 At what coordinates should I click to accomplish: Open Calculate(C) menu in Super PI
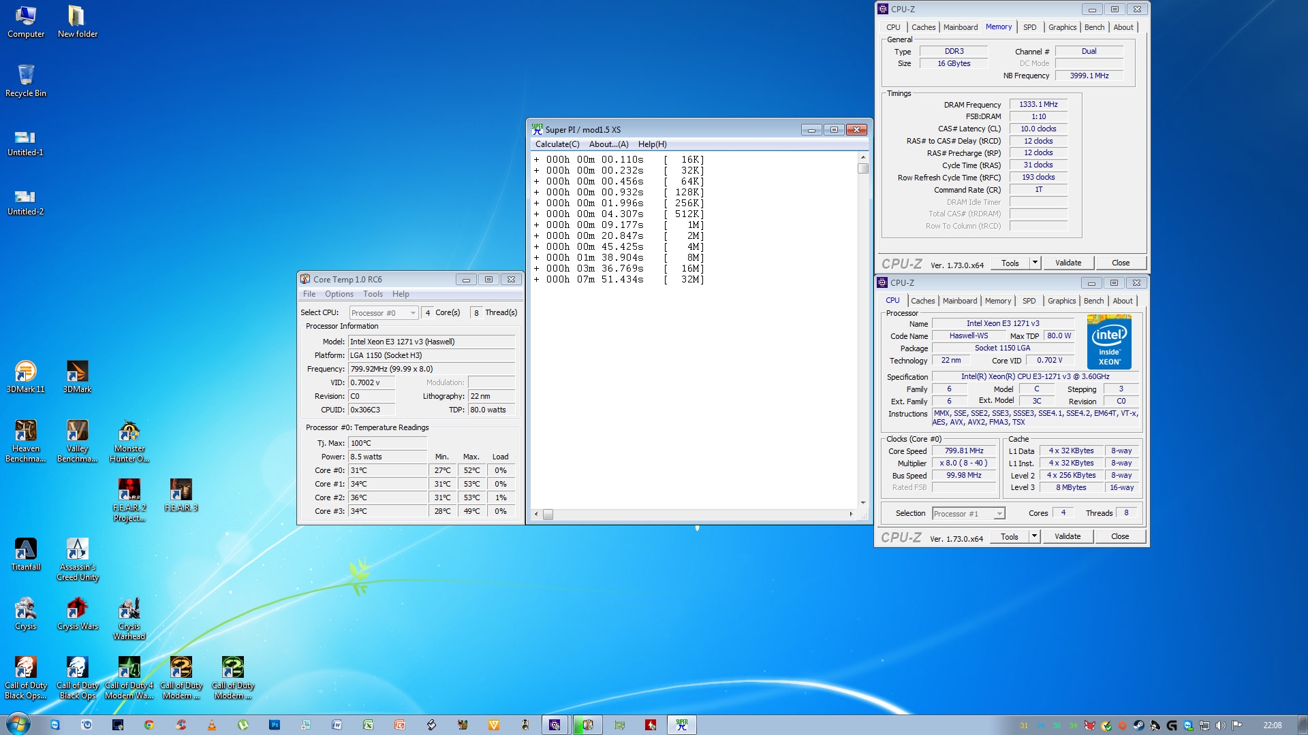tap(557, 144)
